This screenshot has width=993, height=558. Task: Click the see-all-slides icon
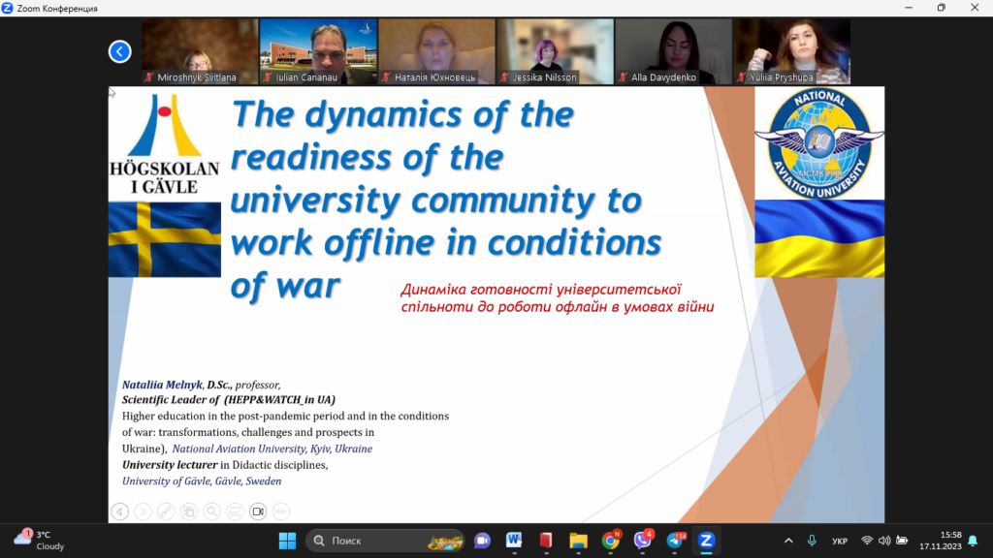189,511
